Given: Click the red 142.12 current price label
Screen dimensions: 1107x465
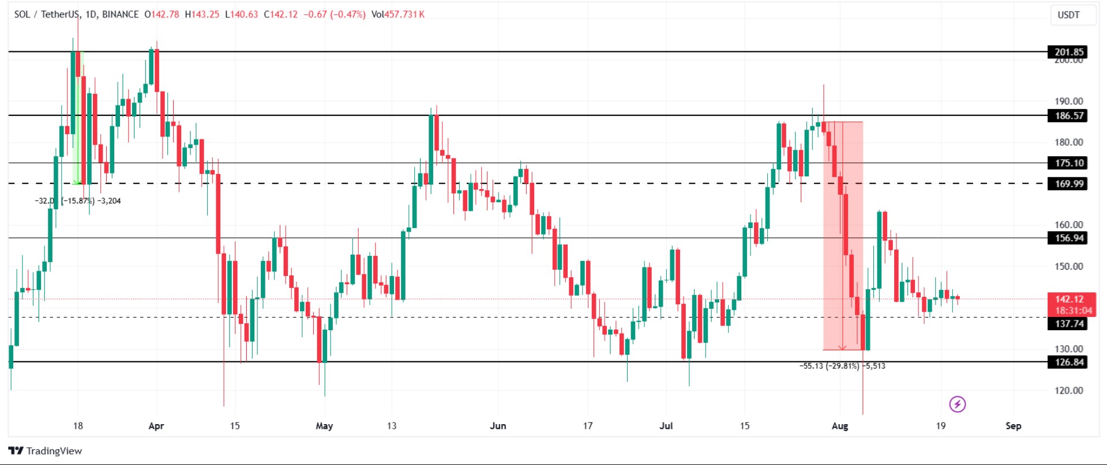Looking at the screenshot, I should [x=1070, y=299].
